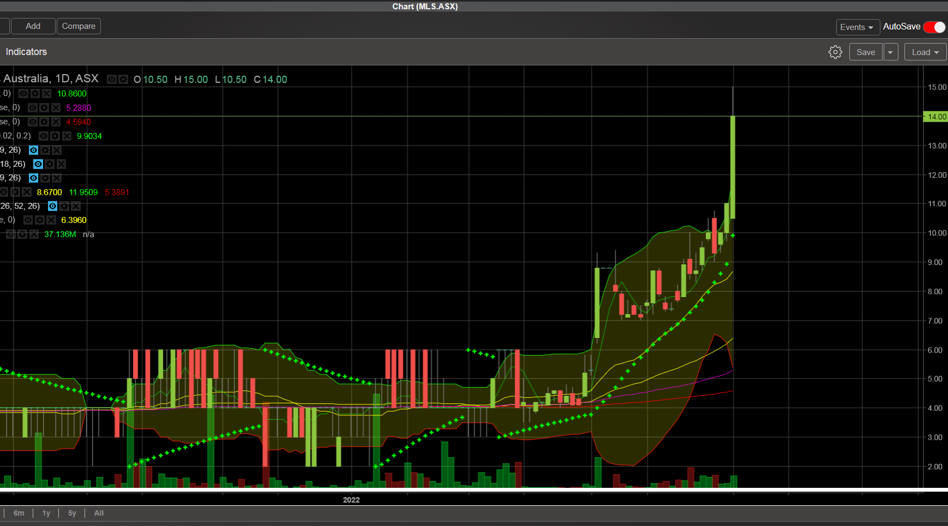The height and width of the screenshot is (526, 948).
Task: Remove the 10.8600 indicator
Action: tap(46, 94)
